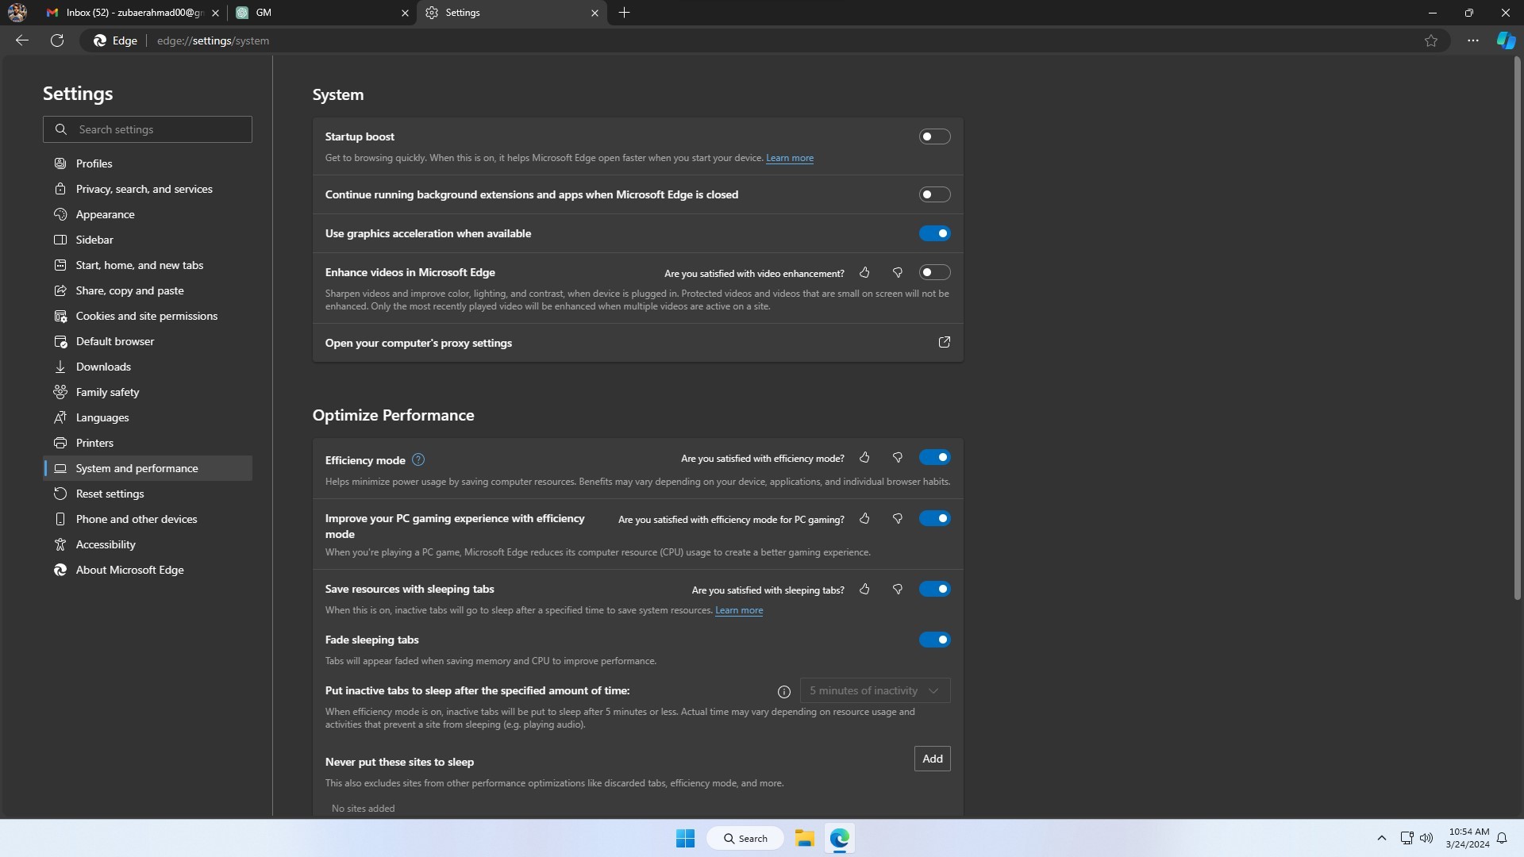This screenshot has width=1524, height=857.
Task: Open Family safety settings
Action: pos(148,392)
